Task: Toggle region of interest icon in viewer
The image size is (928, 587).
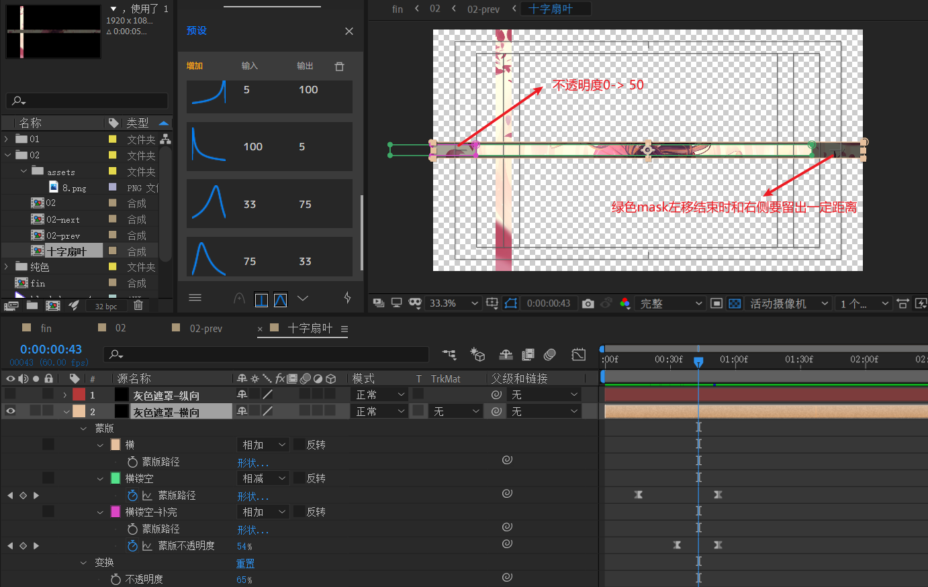Action: coord(716,303)
